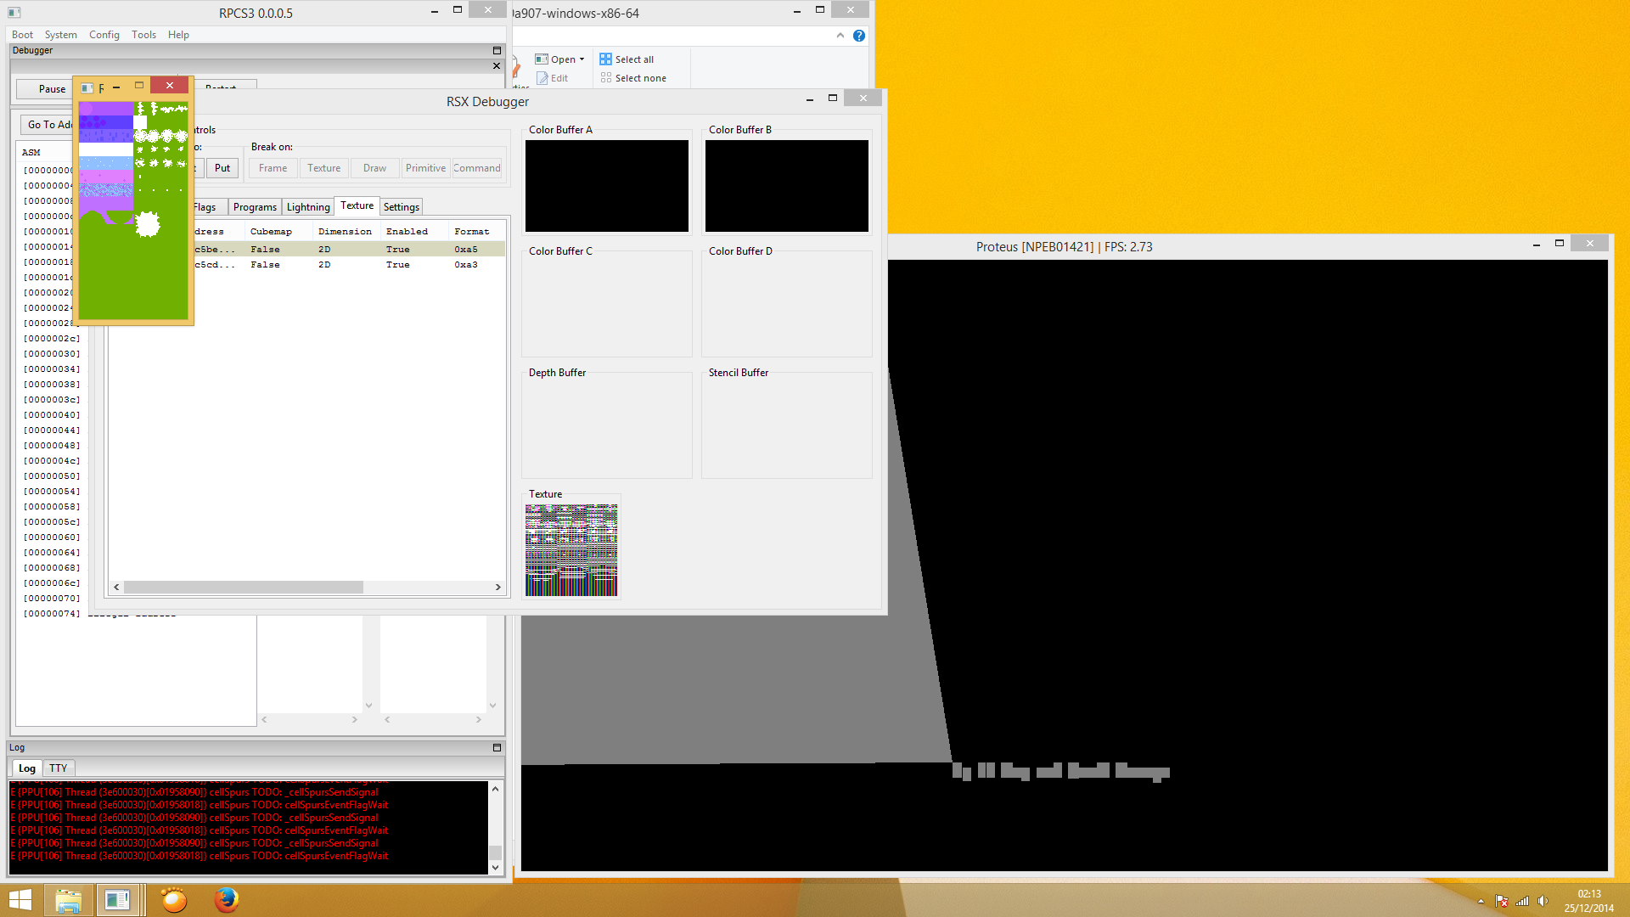This screenshot has width=1630, height=917.
Task: Open volume control in system tray
Action: pos(1543,901)
